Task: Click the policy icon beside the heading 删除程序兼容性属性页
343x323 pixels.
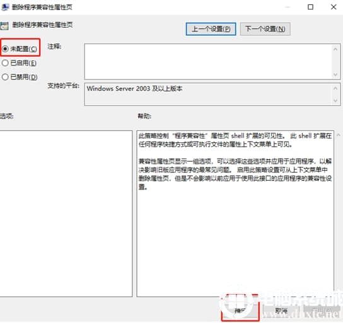Action: click(x=4, y=26)
